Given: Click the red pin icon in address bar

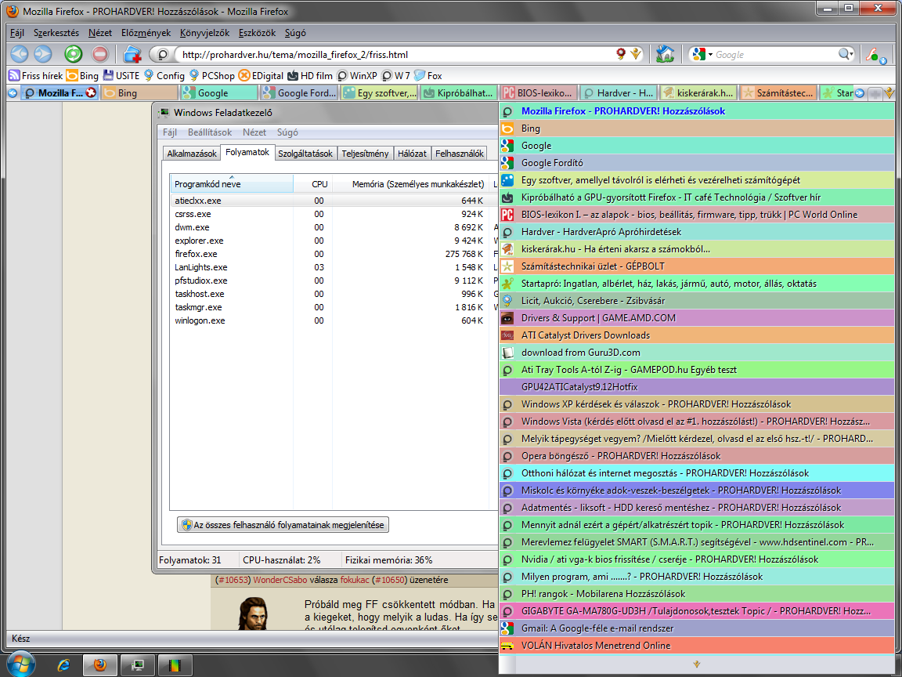Looking at the screenshot, I should 621,54.
